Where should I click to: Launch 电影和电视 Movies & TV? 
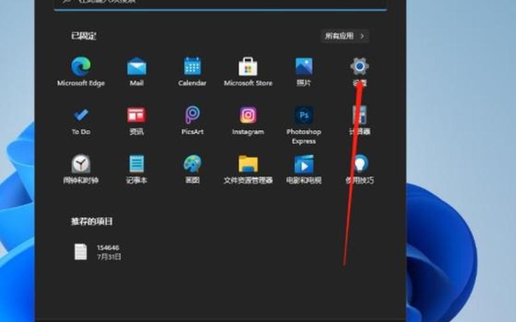(x=304, y=169)
